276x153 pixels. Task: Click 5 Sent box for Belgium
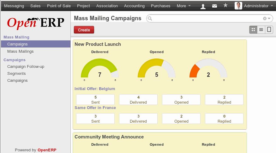pyautogui.click(x=95, y=100)
